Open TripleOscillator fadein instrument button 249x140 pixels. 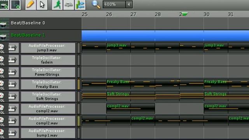point(48,60)
